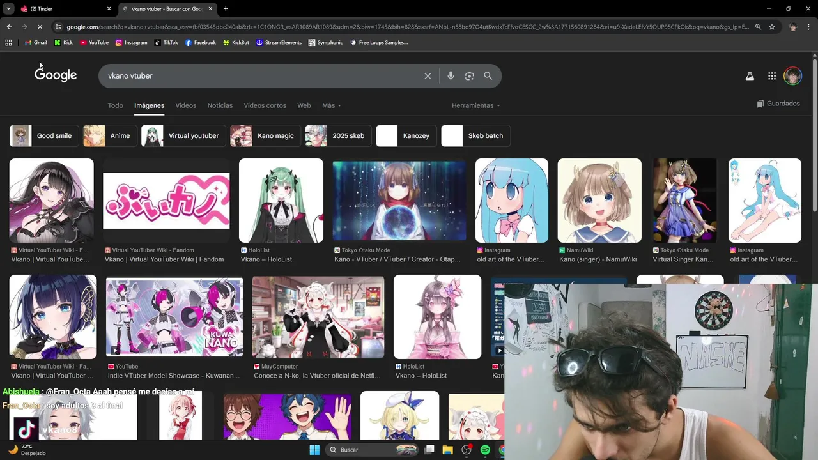Open the Symphonic bookmark
The height and width of the screenshot is (460, 818).
click(x=325, y=43)
